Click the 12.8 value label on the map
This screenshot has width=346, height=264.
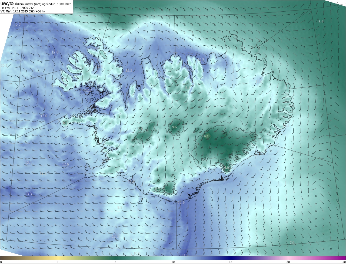55,52
